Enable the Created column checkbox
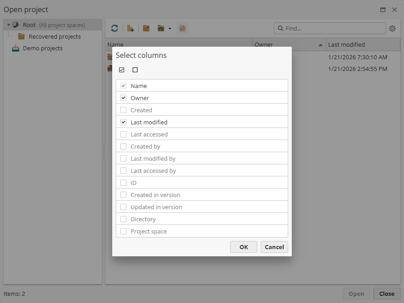Screen dimensions: 404x303 pos(123,110)
